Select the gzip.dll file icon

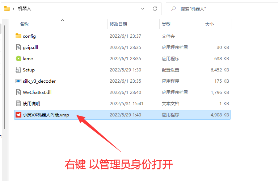(x=19, y=47)
